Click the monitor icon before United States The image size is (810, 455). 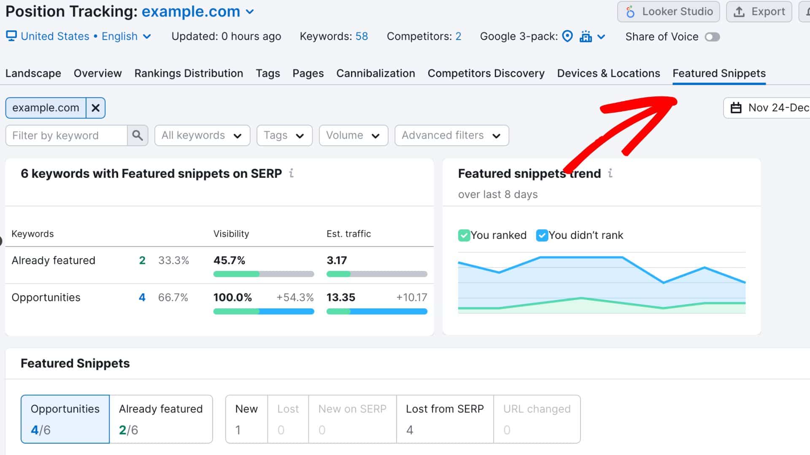click(x=11, y=36)
